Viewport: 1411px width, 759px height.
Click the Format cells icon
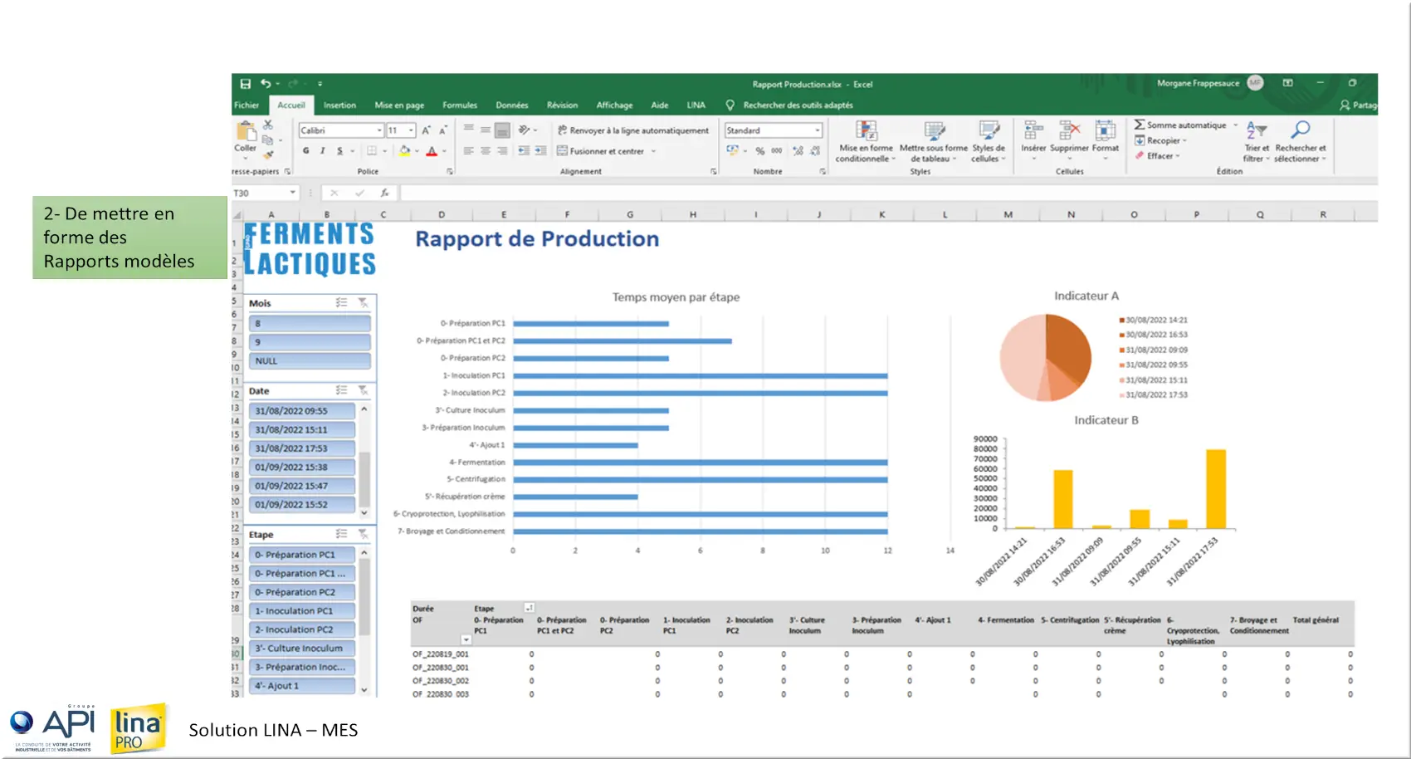pyautogui.click(x=1106, y=130)
